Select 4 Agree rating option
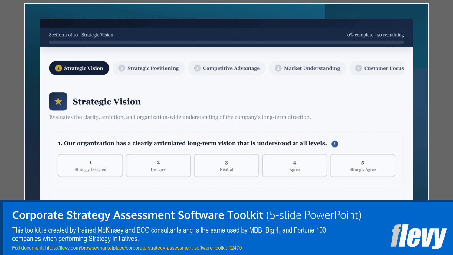 294,165
